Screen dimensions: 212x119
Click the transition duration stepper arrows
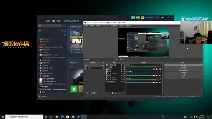tap(103, 68)
